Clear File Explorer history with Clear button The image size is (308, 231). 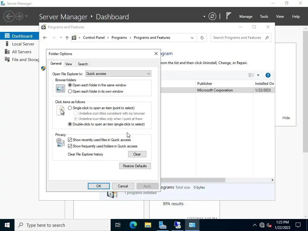click(137, 154)
